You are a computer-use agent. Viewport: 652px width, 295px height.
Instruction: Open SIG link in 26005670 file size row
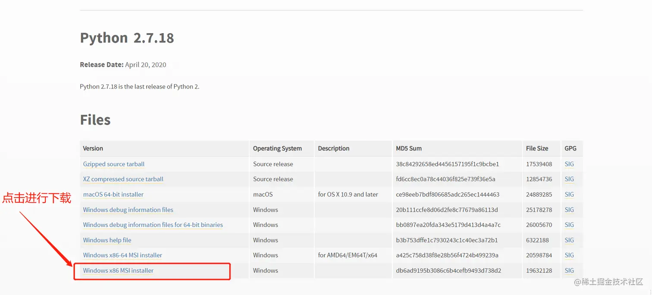tap(569, 225)
